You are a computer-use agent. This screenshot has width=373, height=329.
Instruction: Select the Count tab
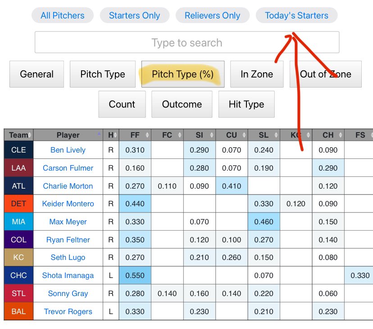click(122, 104)
